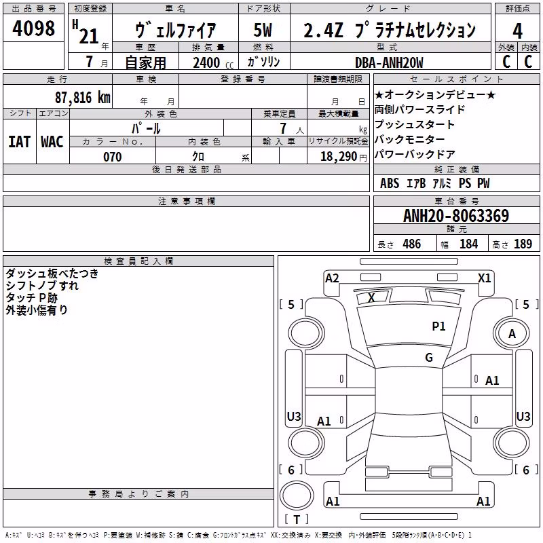Screen dimensions: 543x543
Task: Click the fuel type ガソリン
Action: pos(263,62)
